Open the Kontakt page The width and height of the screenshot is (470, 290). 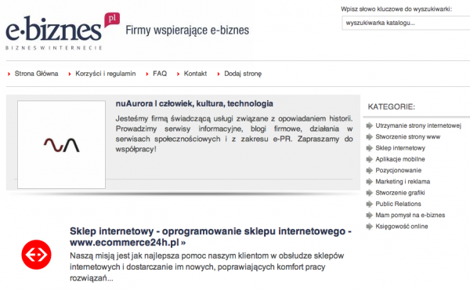point(195,74)
